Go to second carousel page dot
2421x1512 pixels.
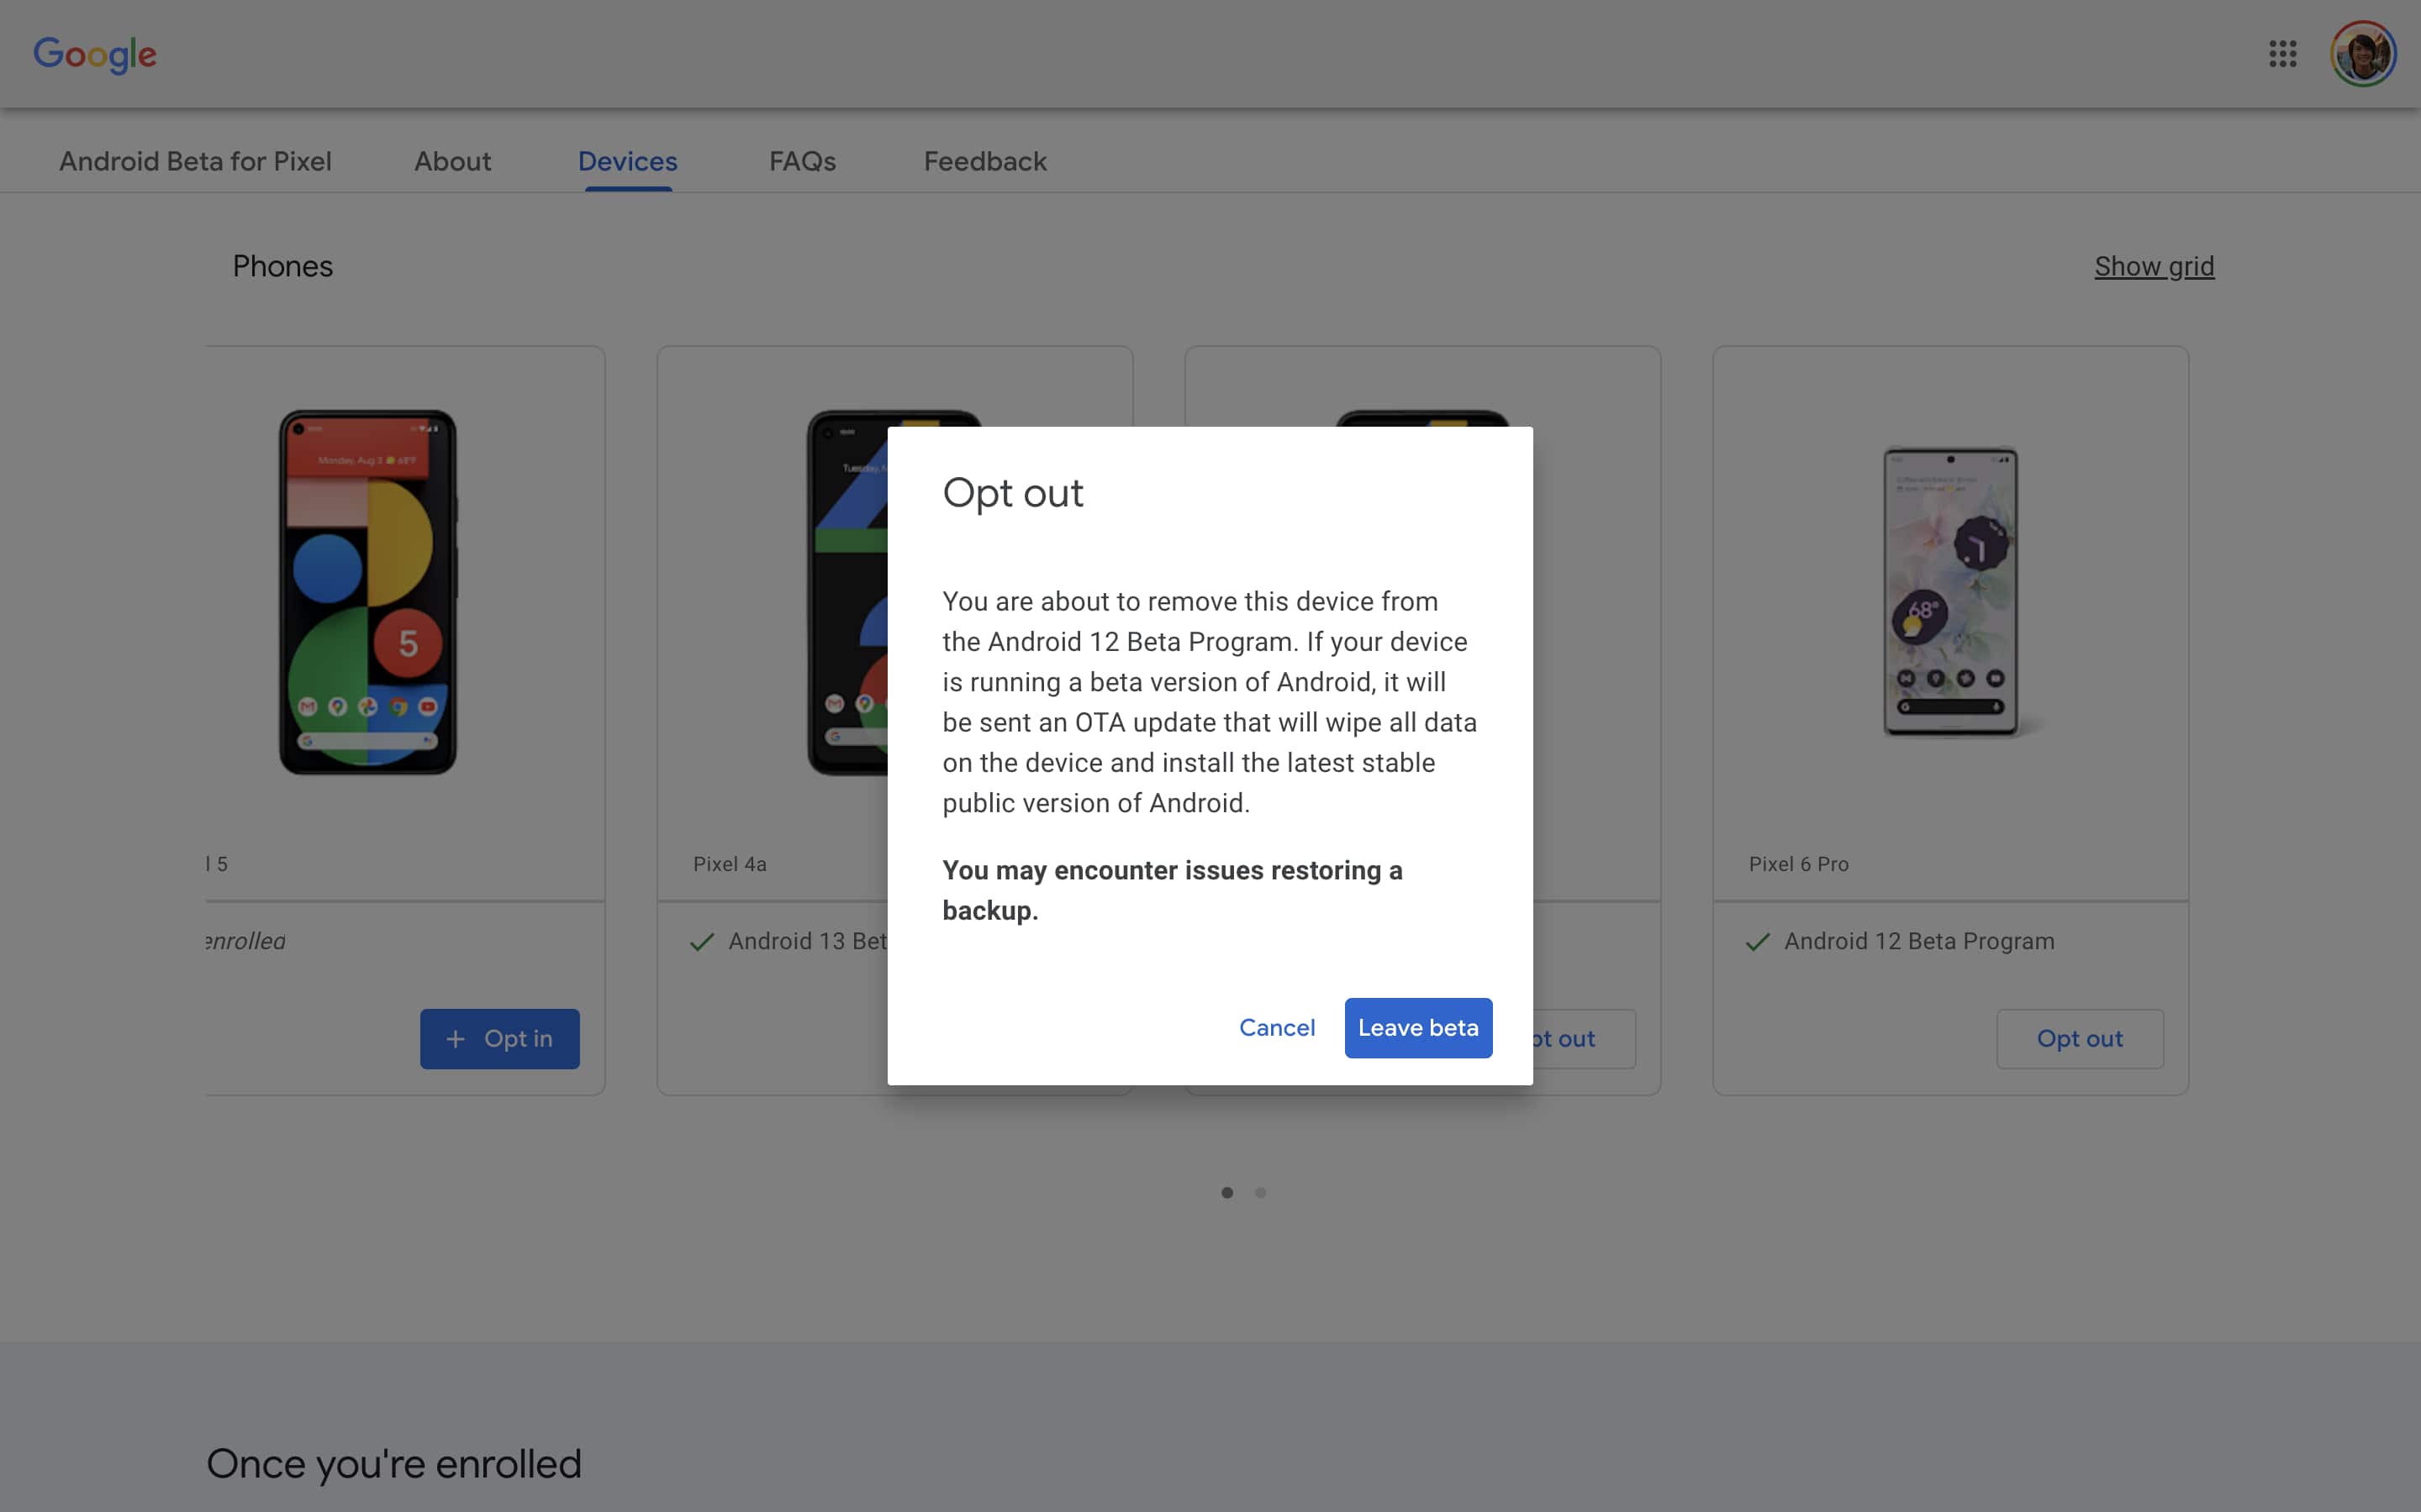coord(1261,1192)
